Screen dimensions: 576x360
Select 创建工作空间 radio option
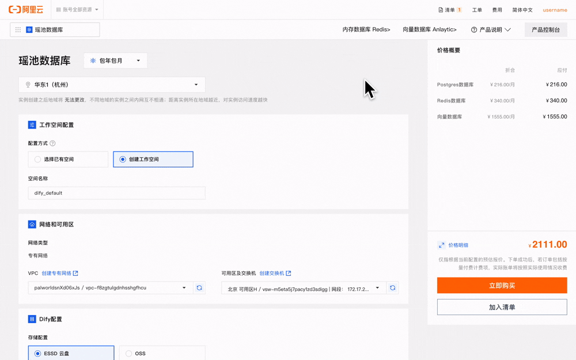point(153,159)
